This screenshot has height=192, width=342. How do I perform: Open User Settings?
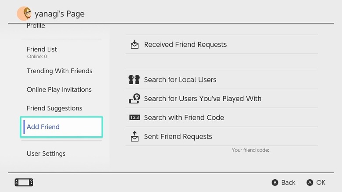click(x=46, y=154)
